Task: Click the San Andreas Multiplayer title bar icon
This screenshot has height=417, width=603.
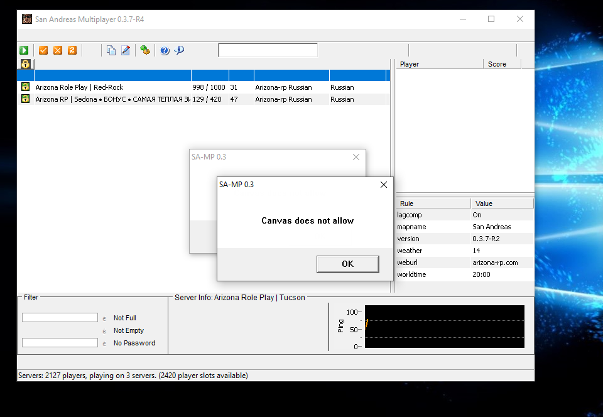Action: 27,19
